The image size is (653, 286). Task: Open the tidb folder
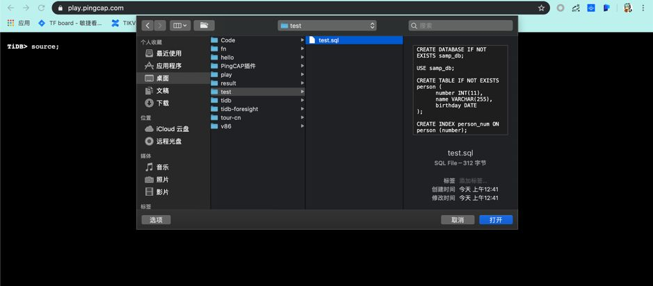pyautogui.click(x=257, y=101)
